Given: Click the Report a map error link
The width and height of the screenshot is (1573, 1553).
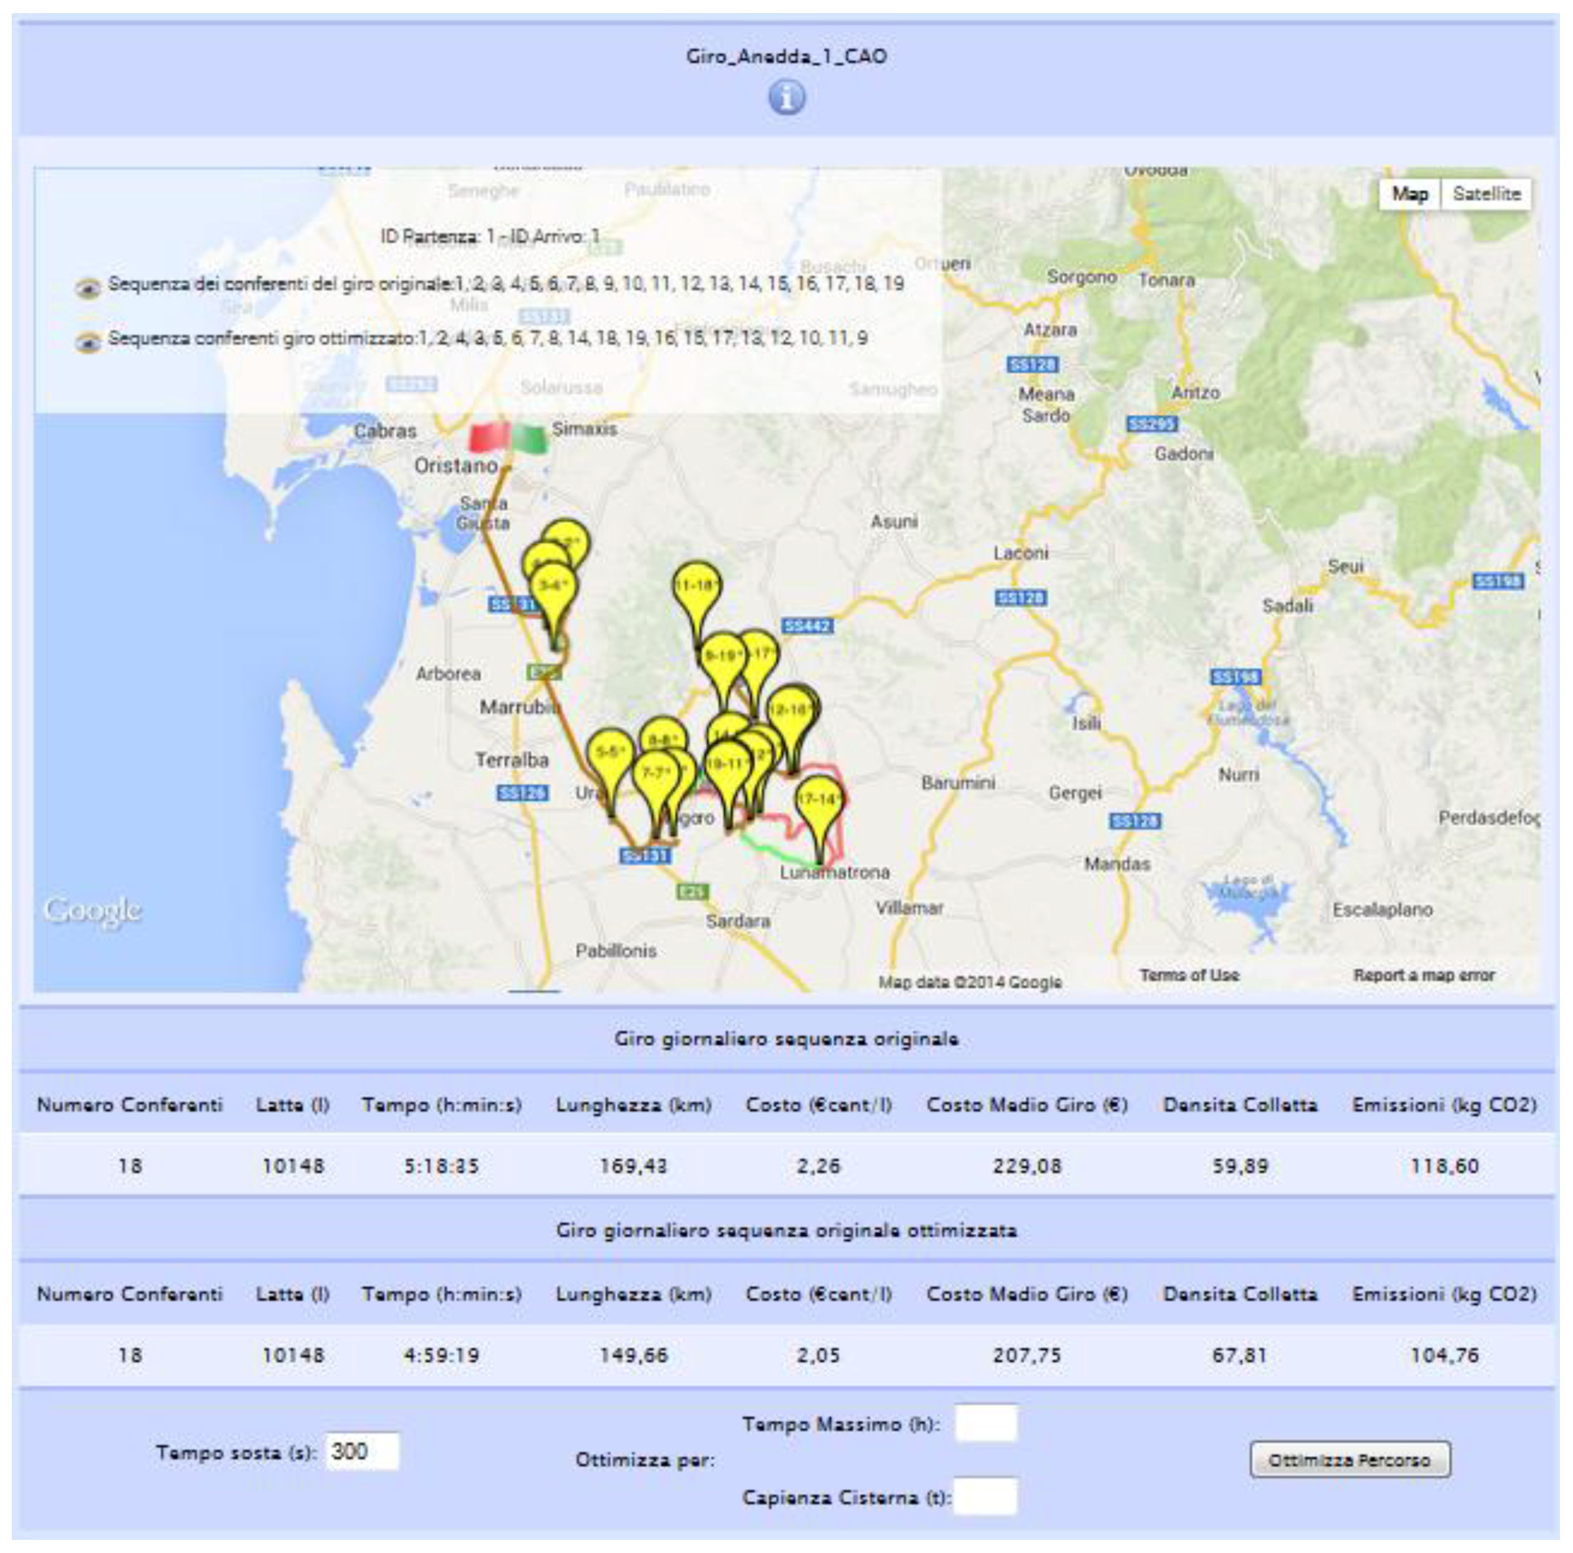Looking at the screenshot, I should [x=1423, y=975].
